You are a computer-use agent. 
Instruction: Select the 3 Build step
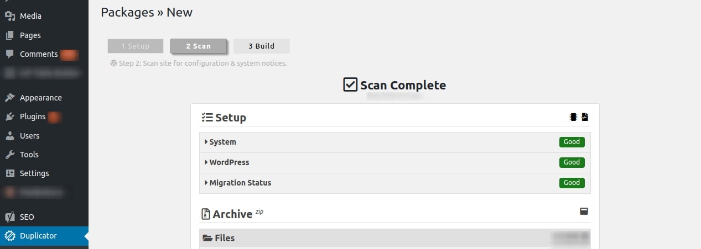tap(261, 46)
